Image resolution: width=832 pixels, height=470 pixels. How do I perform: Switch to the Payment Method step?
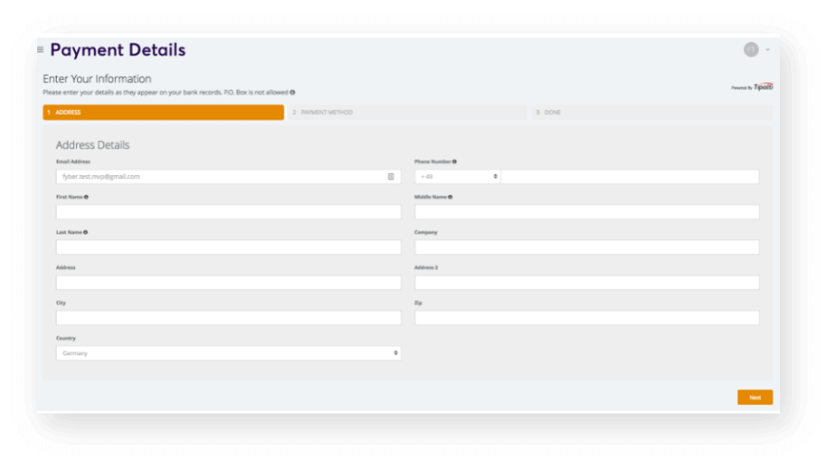point(407,112)
